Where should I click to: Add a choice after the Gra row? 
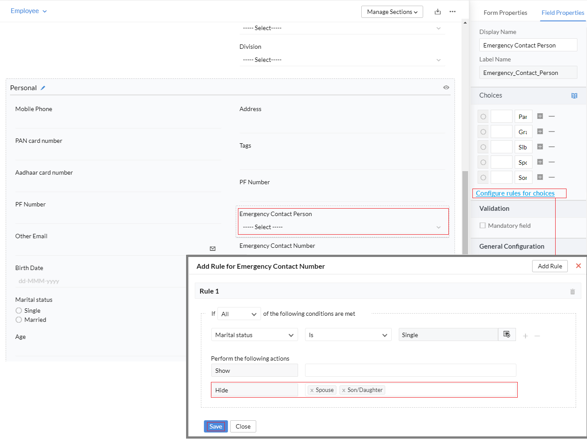click(540, 132)
